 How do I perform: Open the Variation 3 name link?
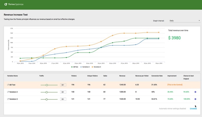click(x=13, y=99)
